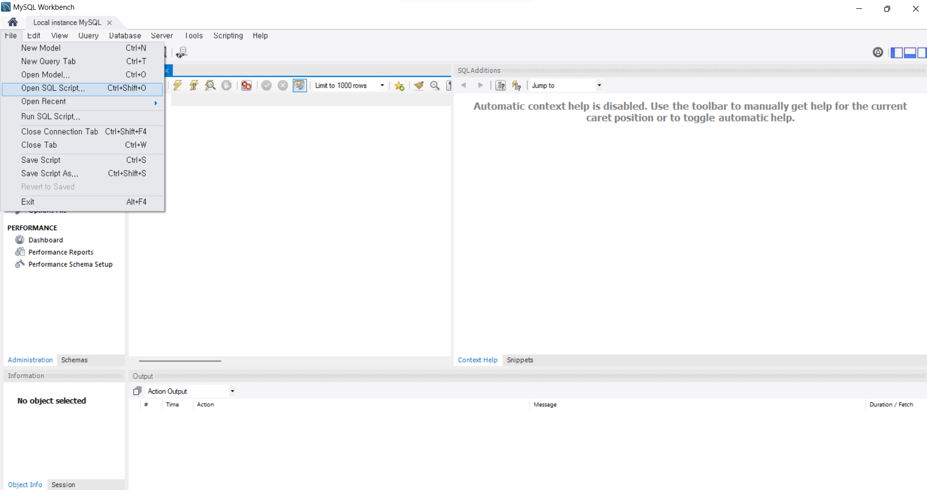Viewport: 927px width, 490px height.
Task: Switch to the Snippets tab
Action: coord(520,360)
